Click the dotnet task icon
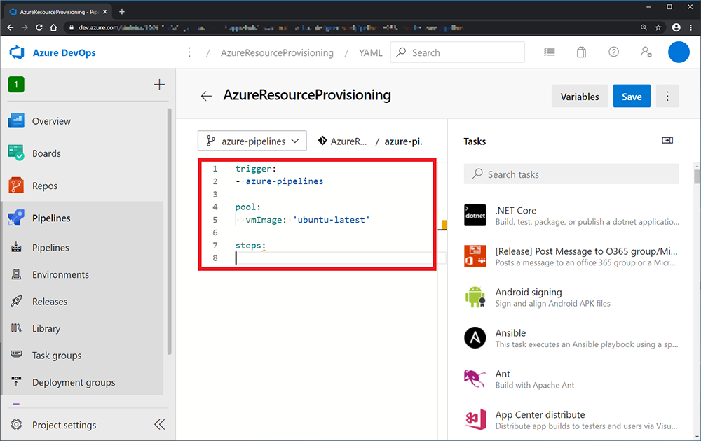The image size is (701, 441). click(x=475, y=215)
